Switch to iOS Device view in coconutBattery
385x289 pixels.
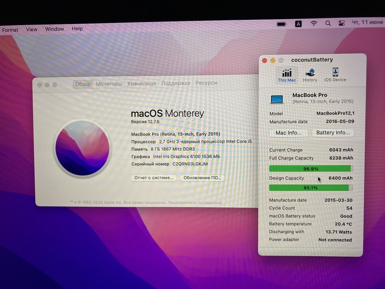pos(335,75)
